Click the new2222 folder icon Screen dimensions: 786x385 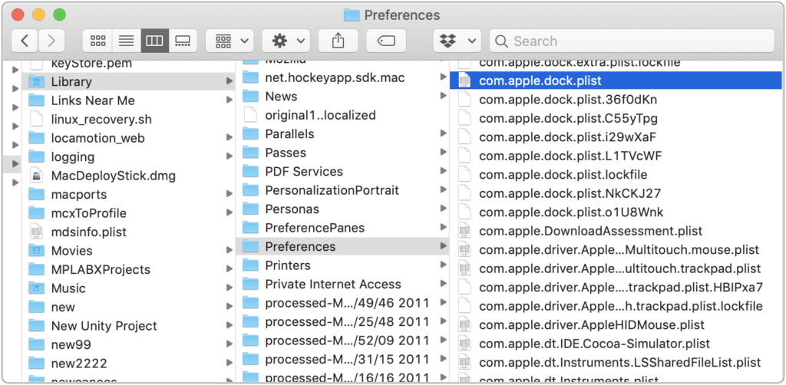37,363
